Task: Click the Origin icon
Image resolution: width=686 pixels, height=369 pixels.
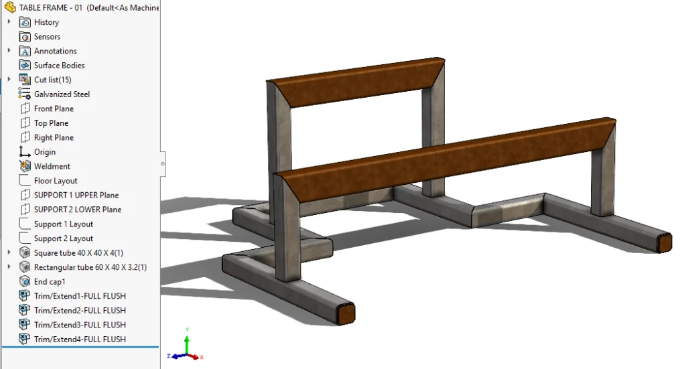Action: pyautogui.click(x=25, y=152)
